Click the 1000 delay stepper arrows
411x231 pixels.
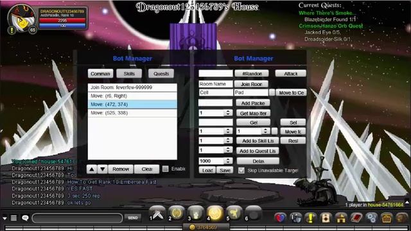click(228, 161)
